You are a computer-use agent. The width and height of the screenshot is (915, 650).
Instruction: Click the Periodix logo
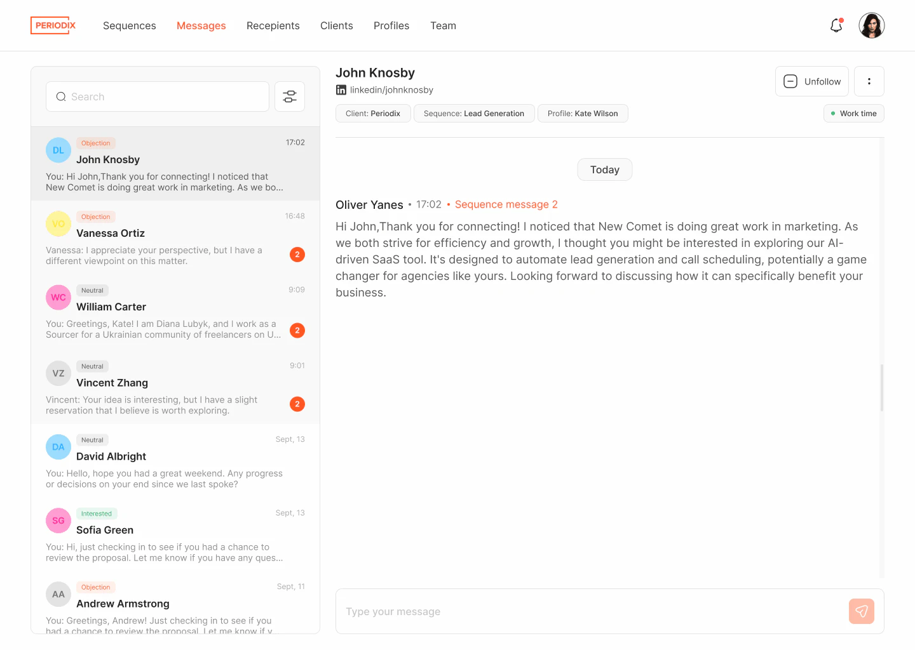[x=53, y=25]
